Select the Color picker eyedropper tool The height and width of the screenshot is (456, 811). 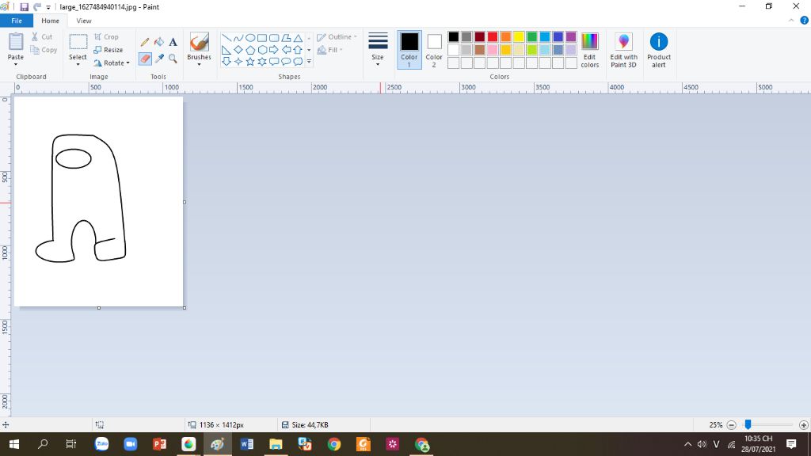(x=159, y=59)
